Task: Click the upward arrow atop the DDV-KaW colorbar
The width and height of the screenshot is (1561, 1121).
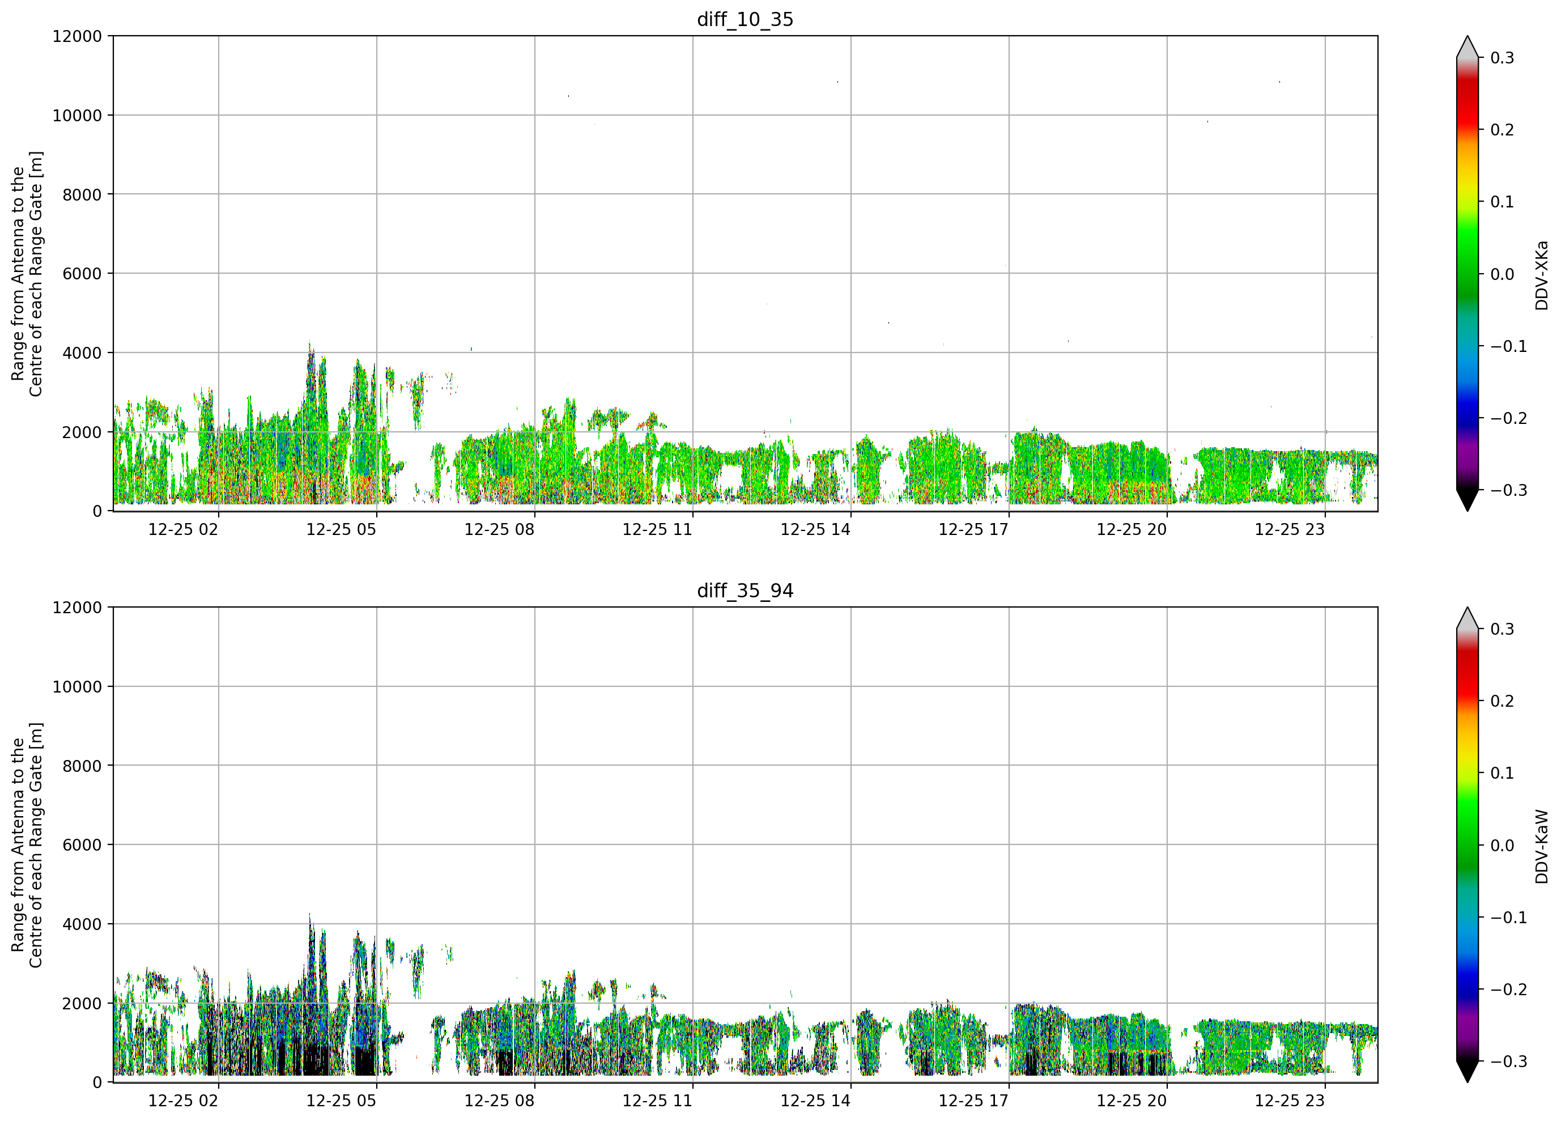Action: pos(1468,618)
